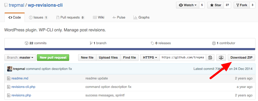Click readme.md '2 years ago' timestamp

244,78
